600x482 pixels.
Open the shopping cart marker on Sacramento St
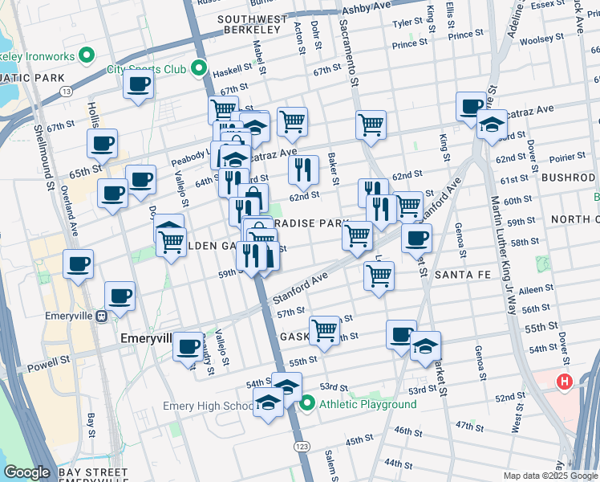(371, 125)
